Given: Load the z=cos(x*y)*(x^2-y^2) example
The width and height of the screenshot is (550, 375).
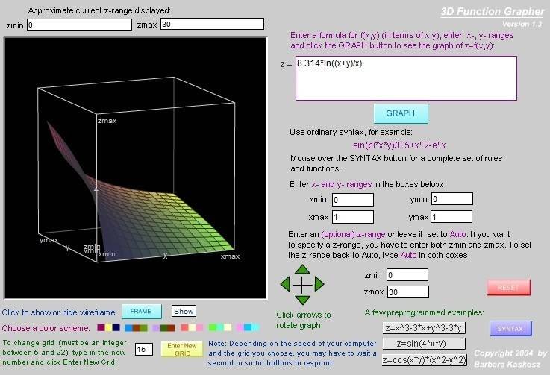Looking at the screenshot, I should click(x=424, y=360).
